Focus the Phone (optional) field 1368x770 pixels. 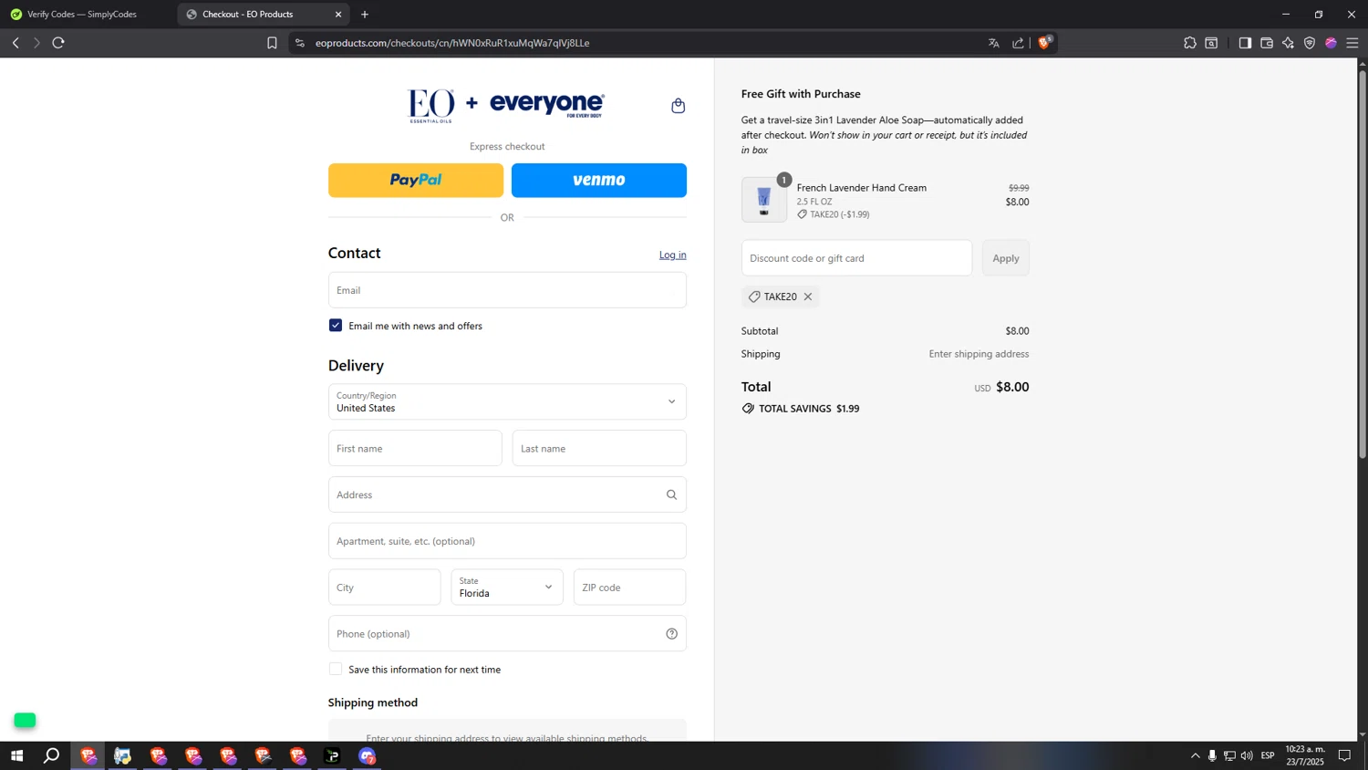tap(507, 634)
